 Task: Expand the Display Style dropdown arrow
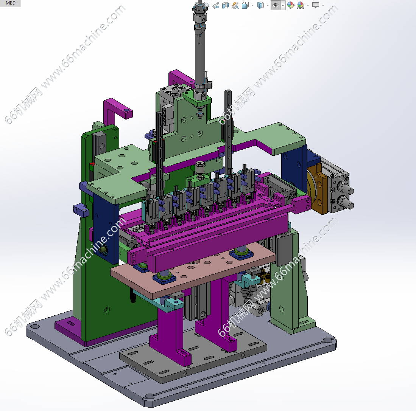coord(268,6)
